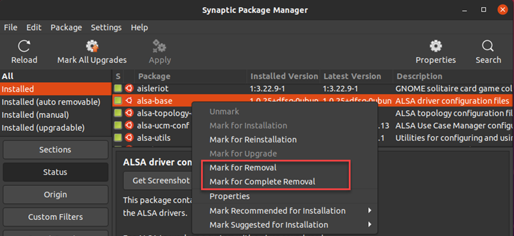
Task: Toggle the status box for alsa-topology
Action: click(118, 114)
